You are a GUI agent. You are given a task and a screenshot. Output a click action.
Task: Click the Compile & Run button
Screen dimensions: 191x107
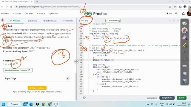(x=167, y=98)
